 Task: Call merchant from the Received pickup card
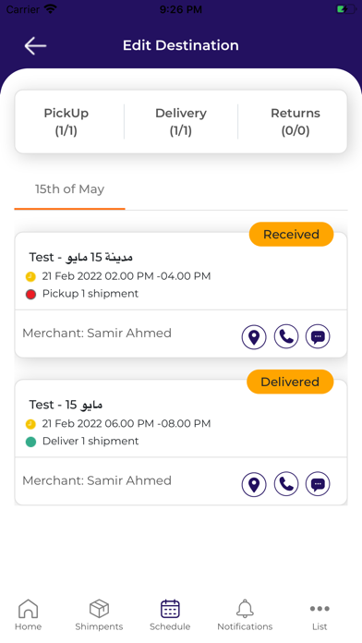[286, 336]
